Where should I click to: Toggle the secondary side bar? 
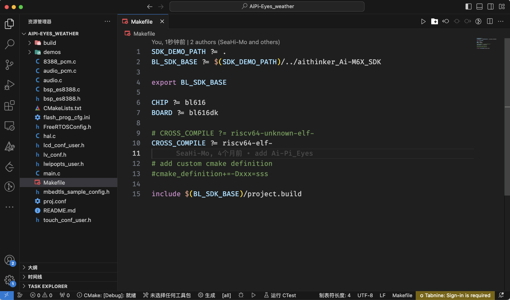(491, 6)
